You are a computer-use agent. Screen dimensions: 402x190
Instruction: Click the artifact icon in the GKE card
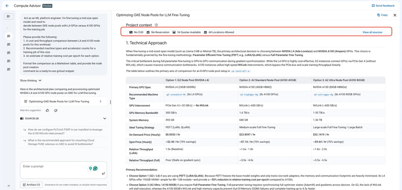(26, 101)
